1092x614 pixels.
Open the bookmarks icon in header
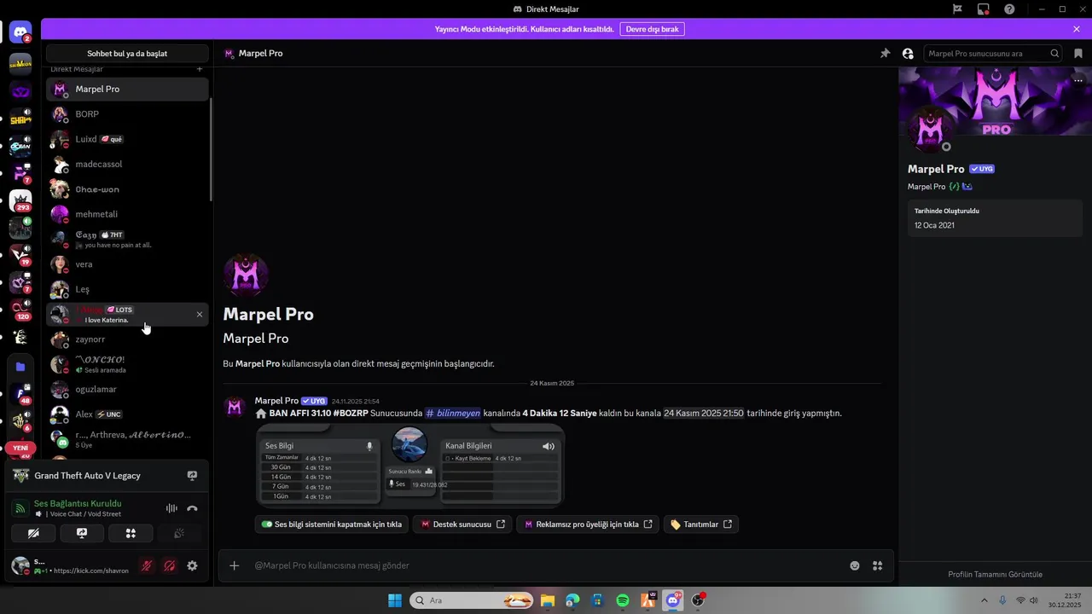(1078, 53)
